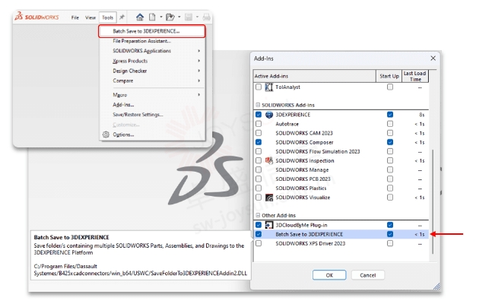The width and height of the screenshot is (492, 307).
Task: Open the Tools menu
Action: 108,17
